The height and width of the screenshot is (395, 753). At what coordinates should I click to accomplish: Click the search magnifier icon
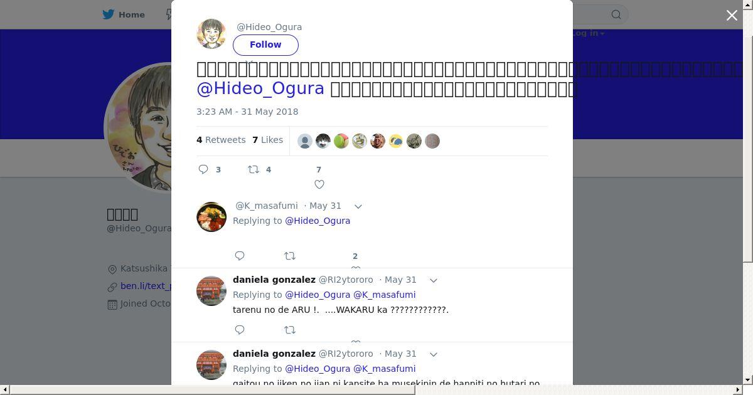[616, 14]
